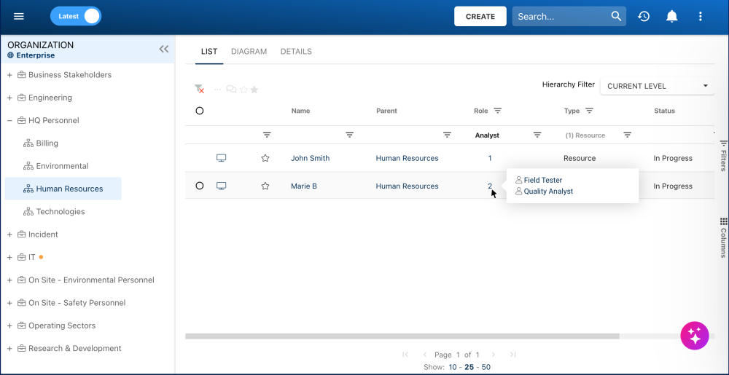Open the history clock icon
Image resolution: width=729 pixels, height=375 pixels.
tap(644, 16)
